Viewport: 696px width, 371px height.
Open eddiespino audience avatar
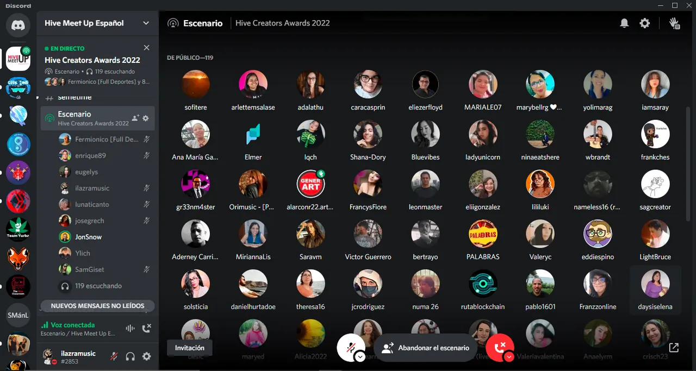[598, 234]
